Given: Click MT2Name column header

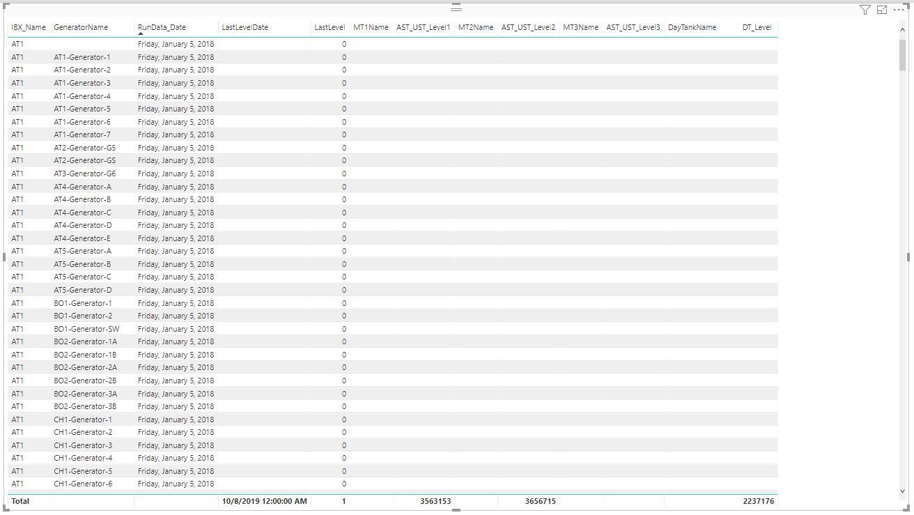Looking at the screenshot, I should [476, 27].
